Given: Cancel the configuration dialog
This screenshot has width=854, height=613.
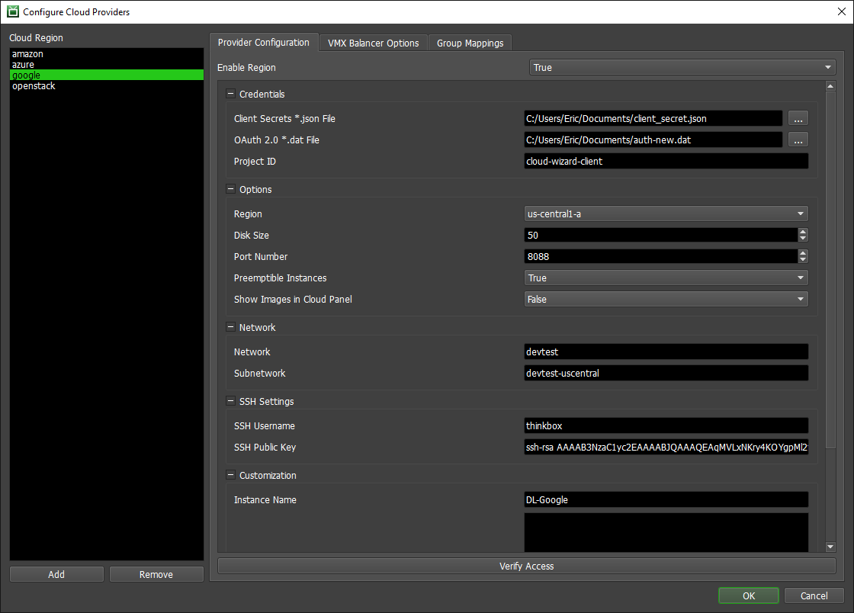Looking at the screenshot, I should pos(814,595).
